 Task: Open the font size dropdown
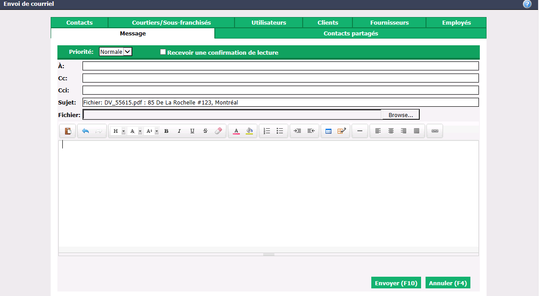(152, 131)
